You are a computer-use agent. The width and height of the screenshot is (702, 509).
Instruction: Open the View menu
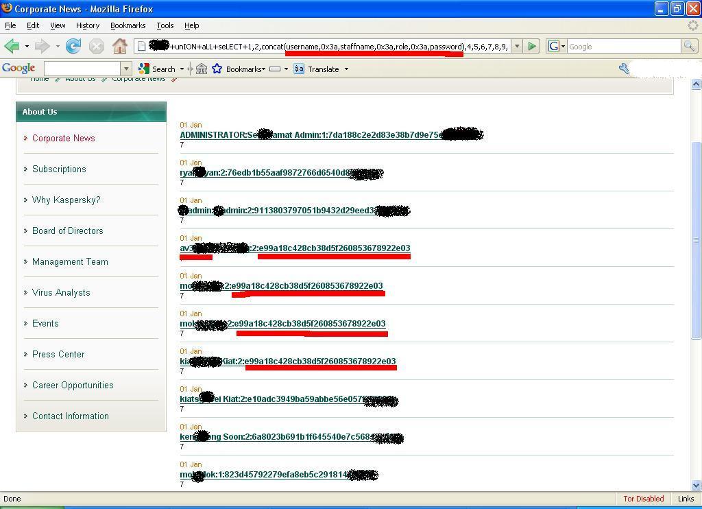tap(58, 25)
